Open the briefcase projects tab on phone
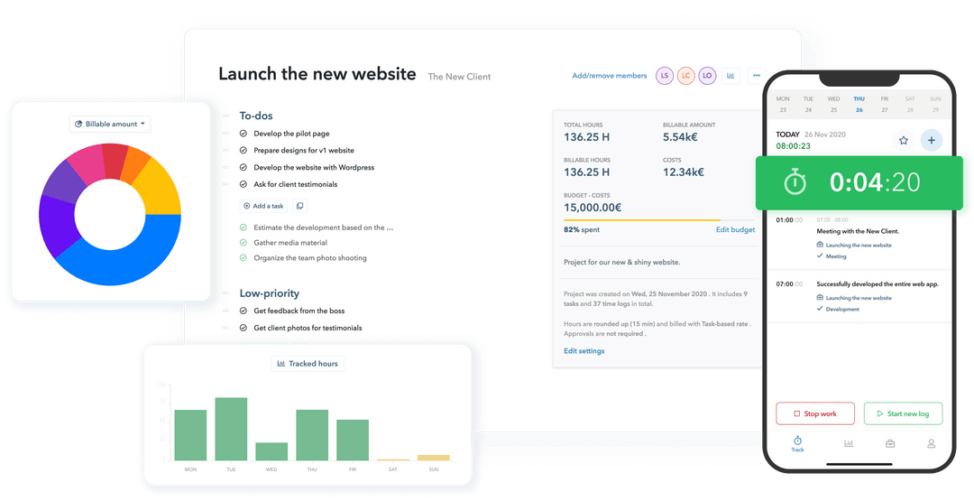The image size is (974, 501). 890,443
